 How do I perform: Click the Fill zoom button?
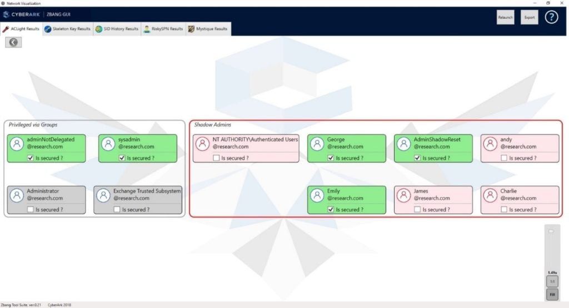click(x=552, y=294)
